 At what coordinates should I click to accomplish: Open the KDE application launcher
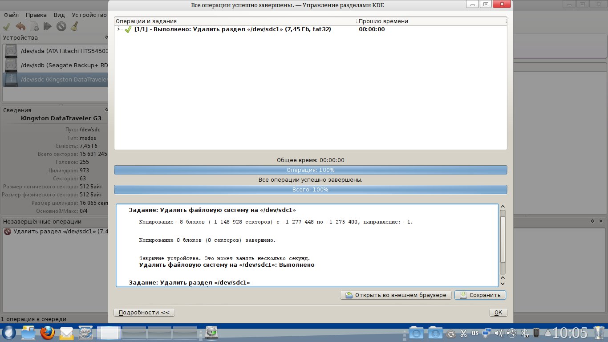[8, 333]
